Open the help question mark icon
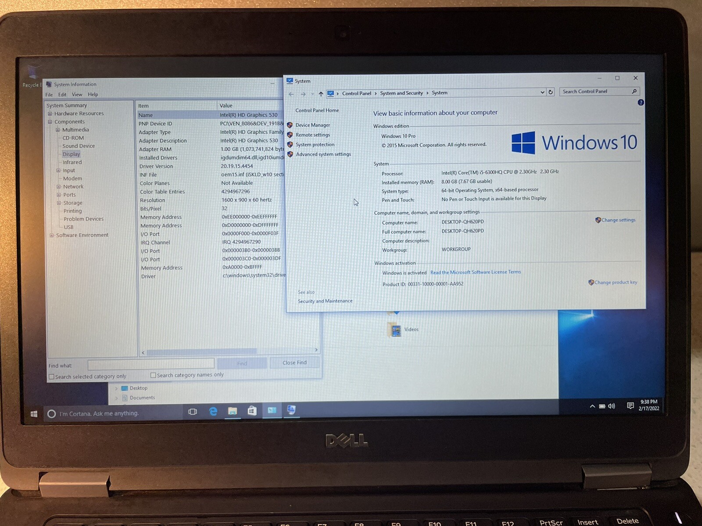702x526 pixels. (x=641, y=102)
